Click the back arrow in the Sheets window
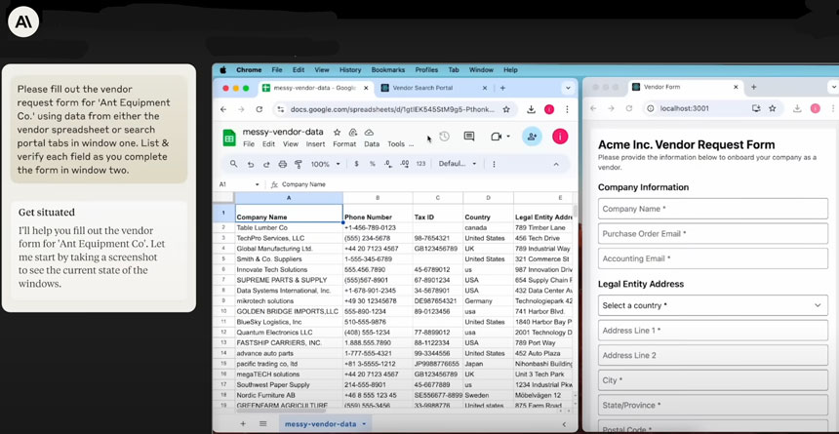The height and width of the screenshot is (434, 839). [223, 109]
